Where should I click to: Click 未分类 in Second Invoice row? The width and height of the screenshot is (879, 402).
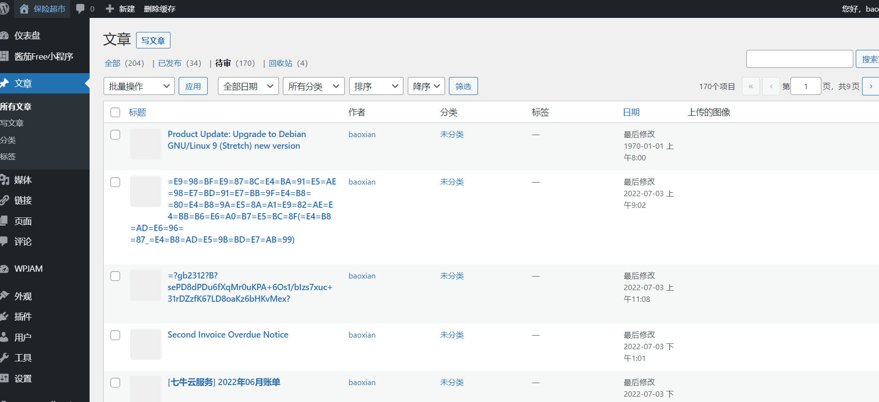coord(452,335)
